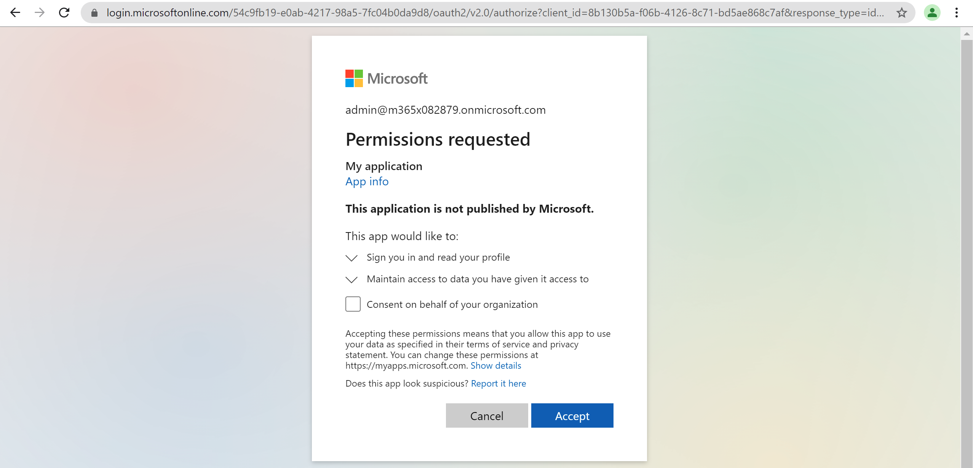973x468 pixels.
Task: Reload the current page
Action: point(64,13)
